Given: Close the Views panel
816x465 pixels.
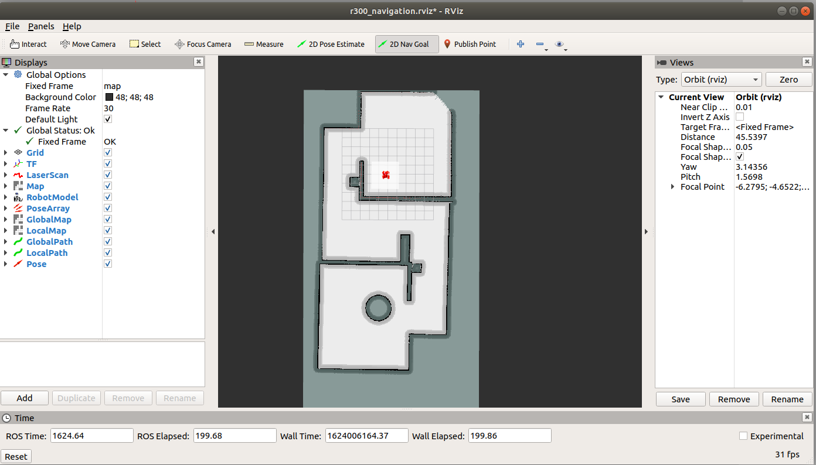Looking at the screenshot, I should (x=807, y=61).
